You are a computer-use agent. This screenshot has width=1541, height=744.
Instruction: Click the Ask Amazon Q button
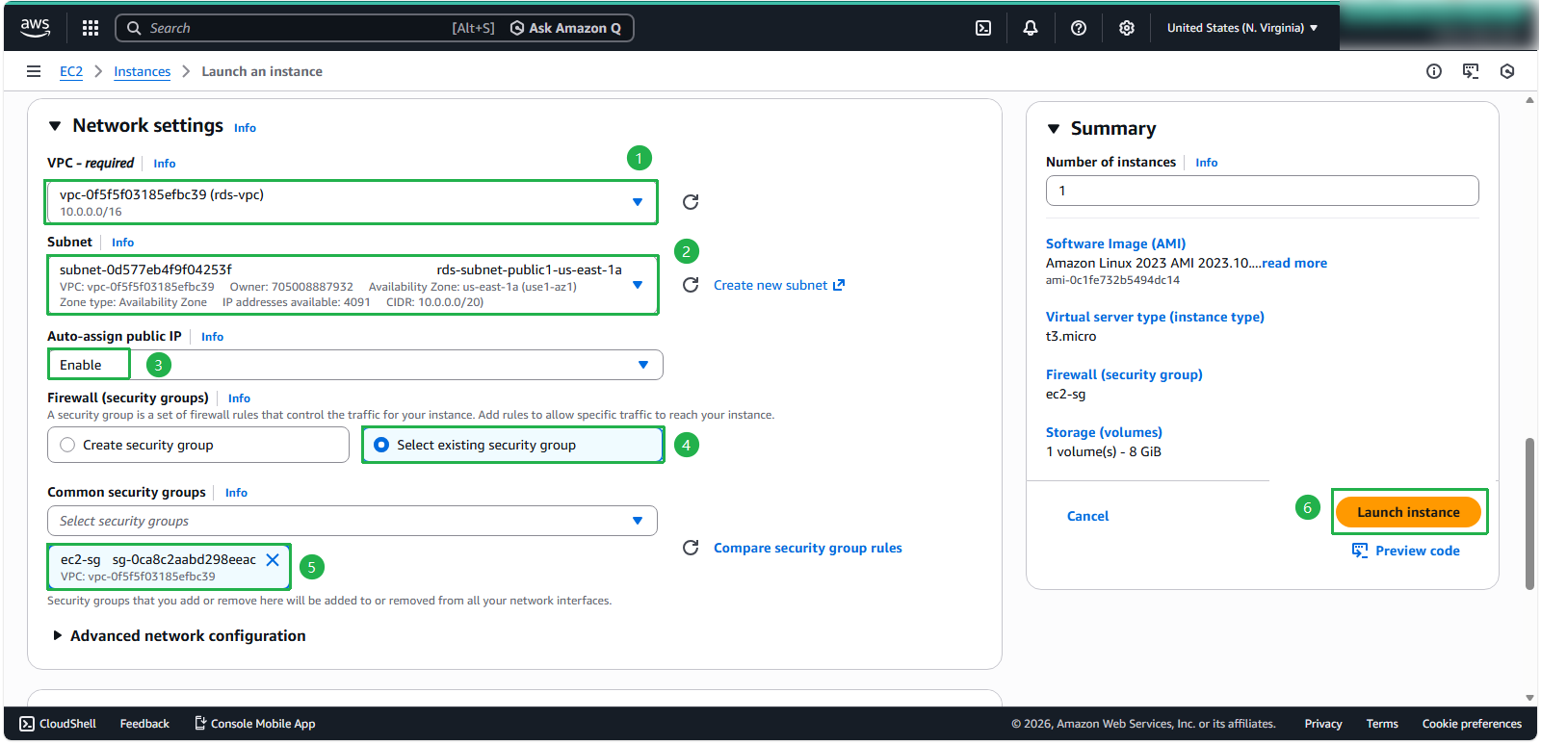tap(565, 28)
